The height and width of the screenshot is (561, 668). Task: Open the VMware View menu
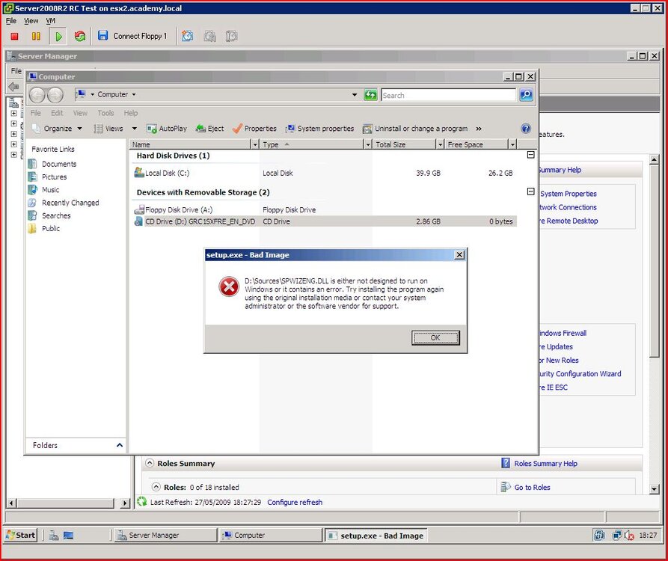(31, 20)
